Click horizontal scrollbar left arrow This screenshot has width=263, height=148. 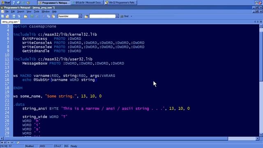point(2,139)
